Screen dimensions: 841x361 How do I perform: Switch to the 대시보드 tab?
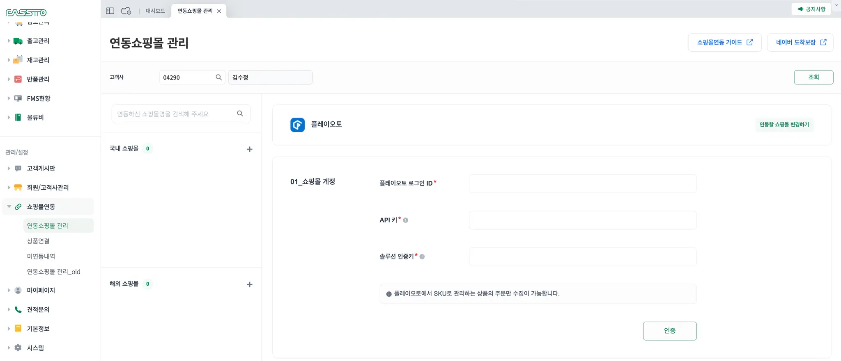point(155,11)
